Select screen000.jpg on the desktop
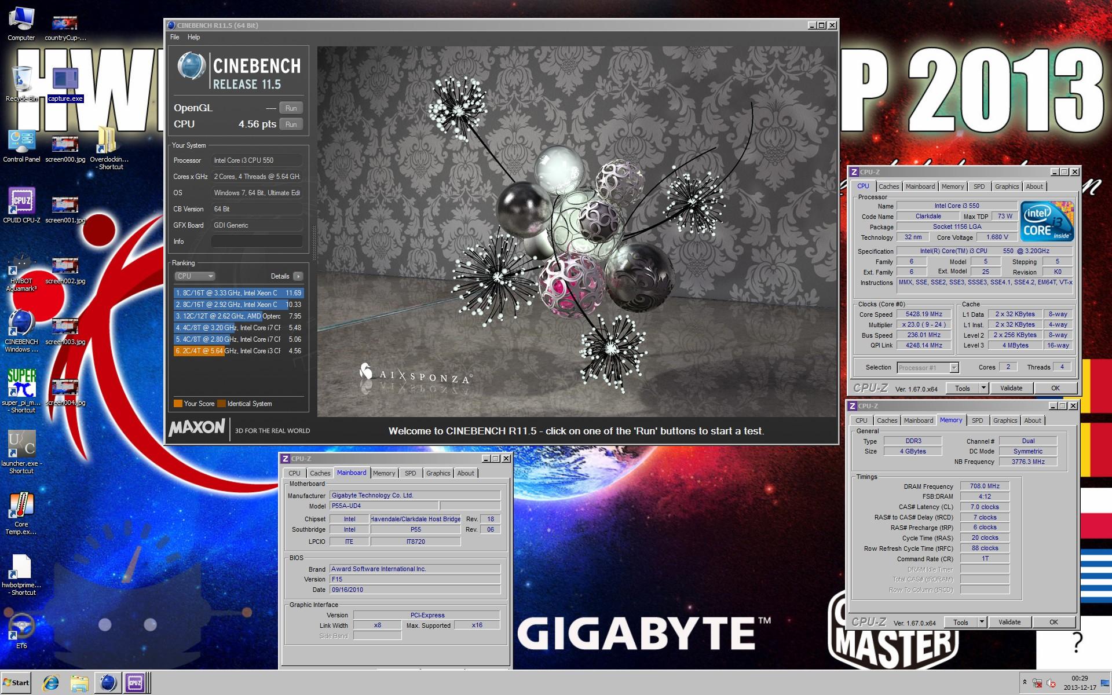 coord(65,149)
